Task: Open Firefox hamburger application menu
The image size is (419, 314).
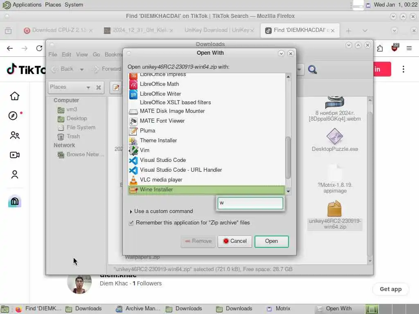Action: [x=409, y=48]
